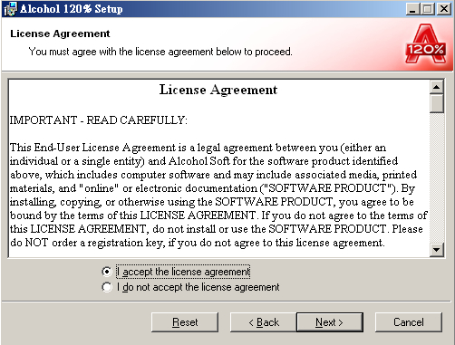
Task: Cancel the installation
Action: pos(409,322)
